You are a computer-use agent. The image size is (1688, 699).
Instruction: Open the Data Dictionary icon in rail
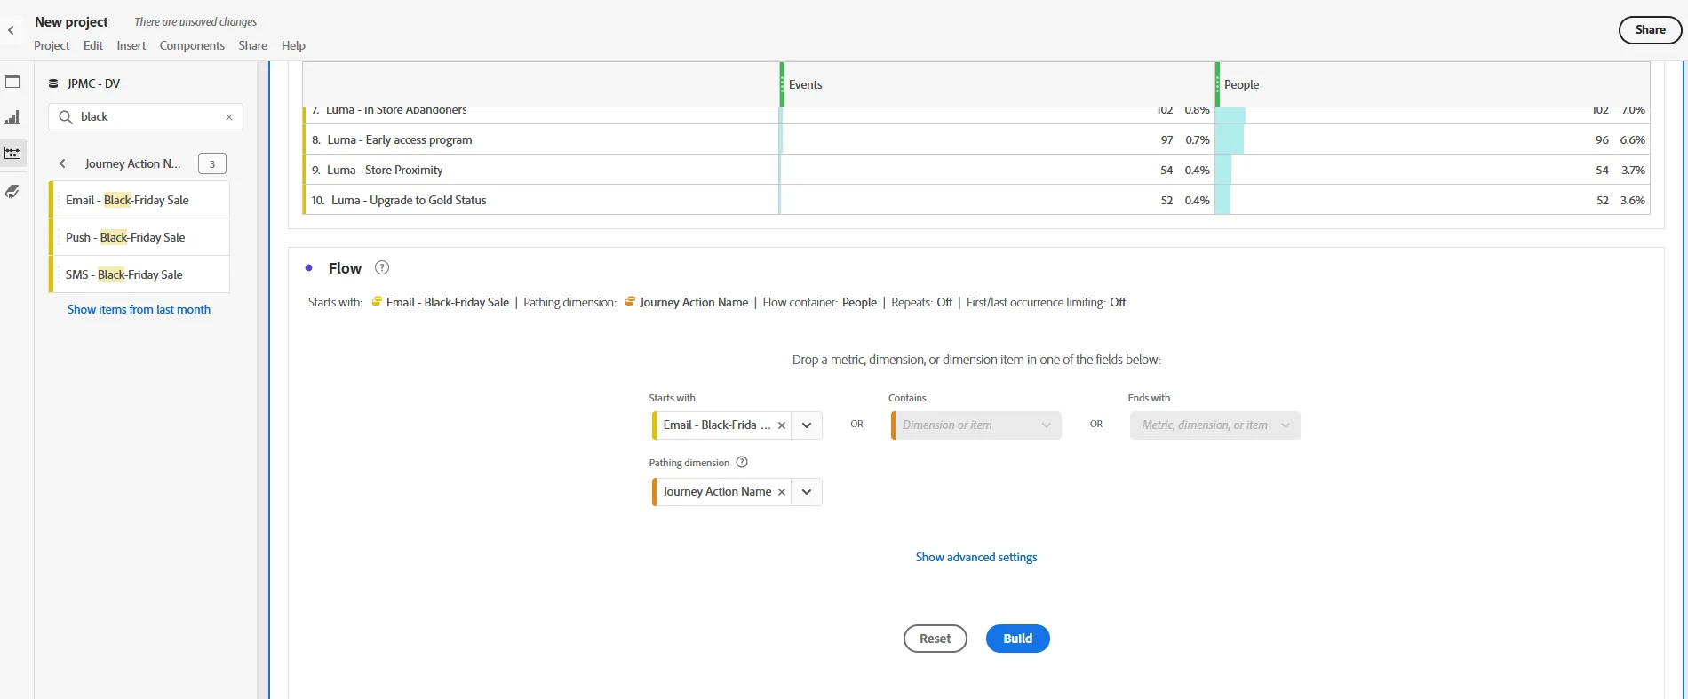pos(12,191)
